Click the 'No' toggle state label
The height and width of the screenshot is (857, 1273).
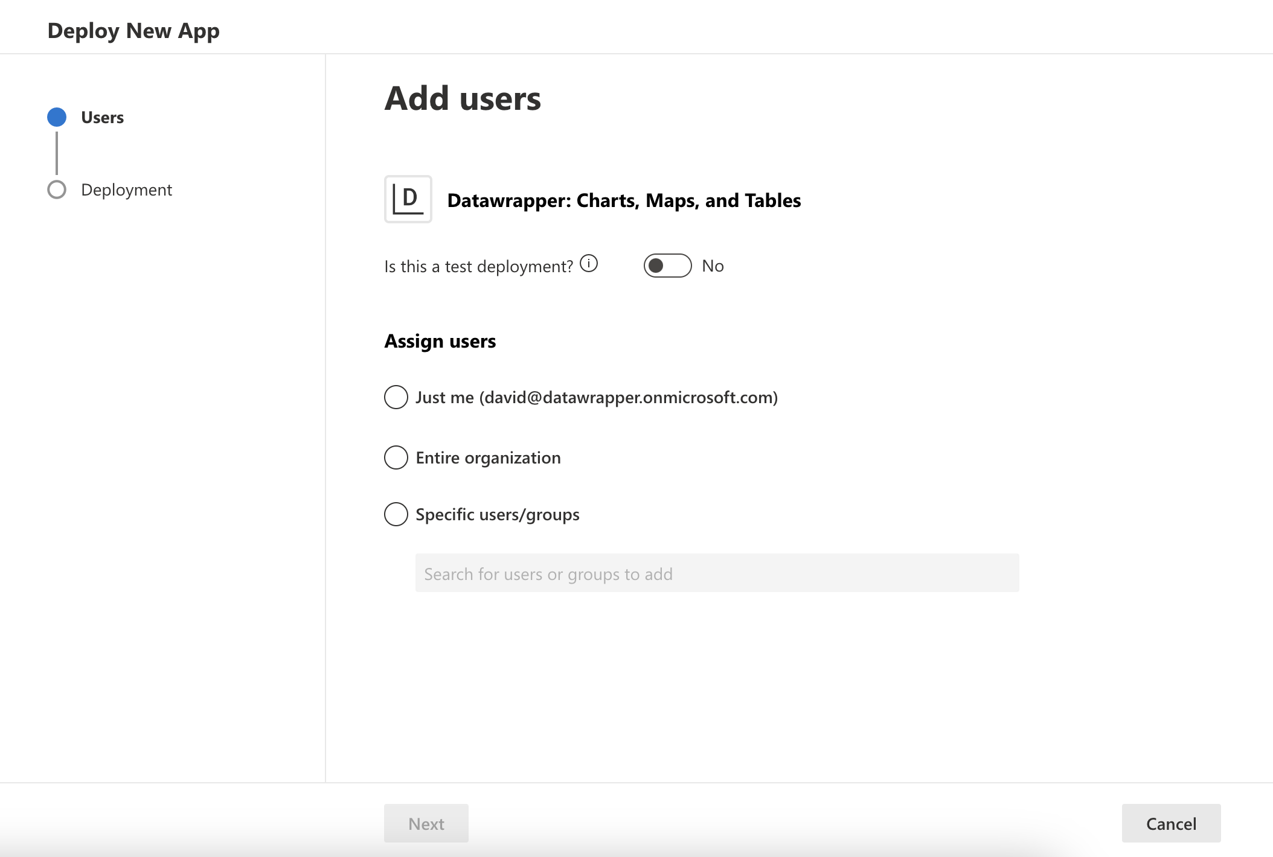tap(713, 266)
